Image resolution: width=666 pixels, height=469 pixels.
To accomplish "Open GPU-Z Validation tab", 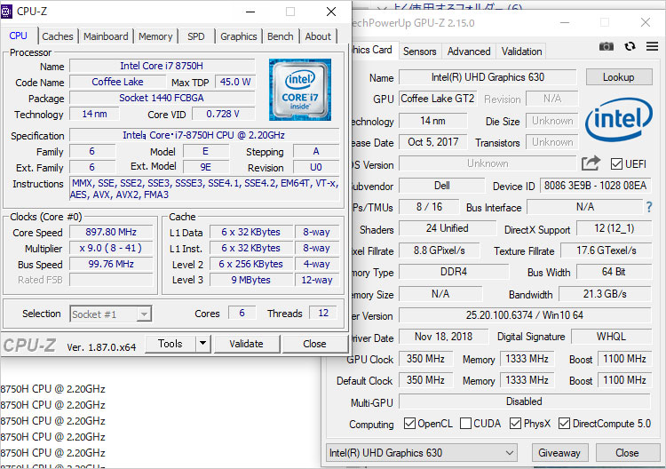I will [521, 52].
